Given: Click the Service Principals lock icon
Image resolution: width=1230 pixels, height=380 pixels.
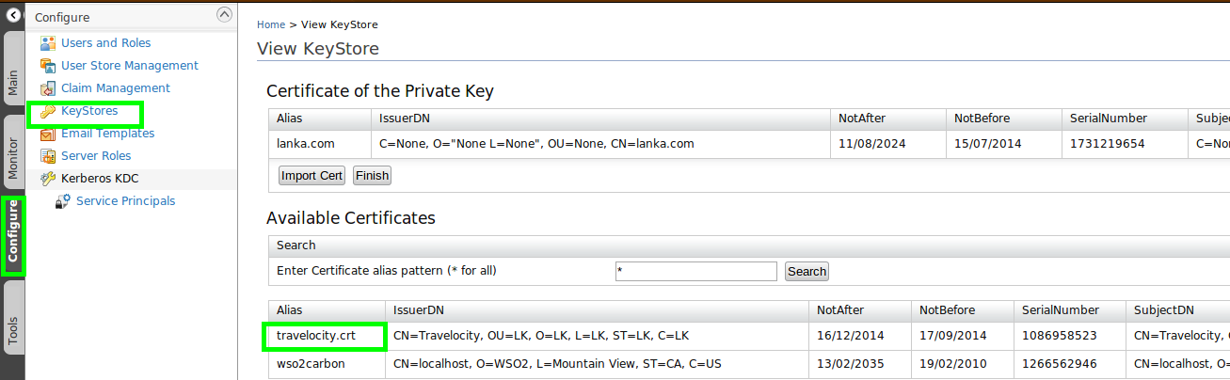Looking at the screenshot, I should tap(63, 201).
